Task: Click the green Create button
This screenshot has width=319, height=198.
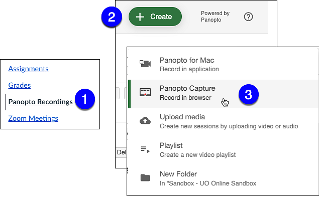Action: coord(155,17)
